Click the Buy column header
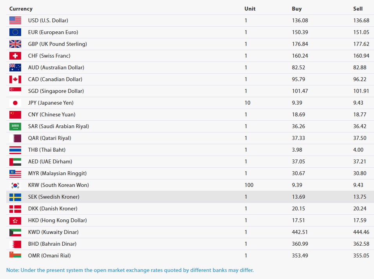Viewport: 374px width, 279px height. pos(297,9)
